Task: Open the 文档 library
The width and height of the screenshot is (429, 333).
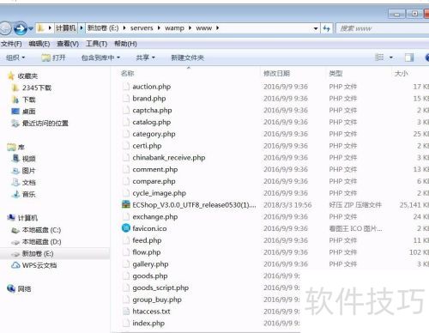Action: coord(28,182)
